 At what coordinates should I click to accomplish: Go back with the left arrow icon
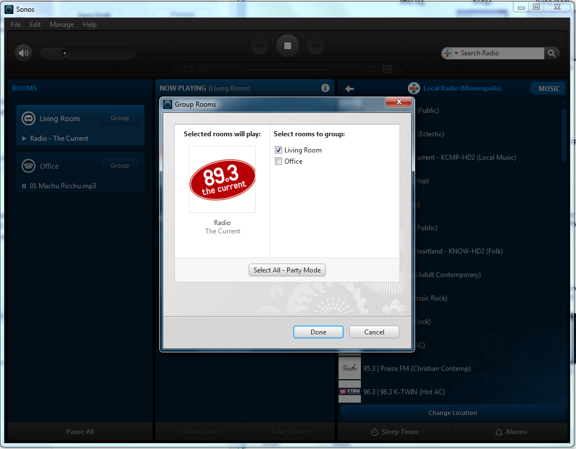tap(349, 88)
